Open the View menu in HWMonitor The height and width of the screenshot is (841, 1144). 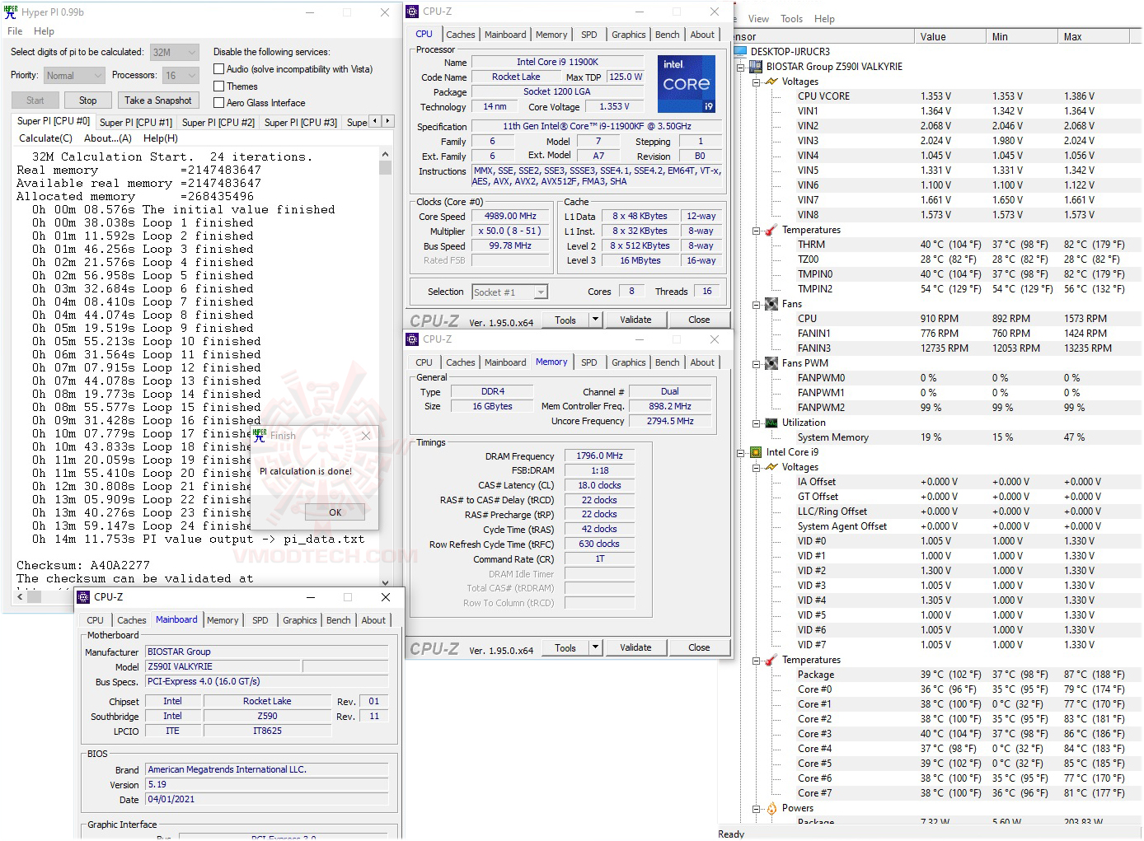point(758,19)
